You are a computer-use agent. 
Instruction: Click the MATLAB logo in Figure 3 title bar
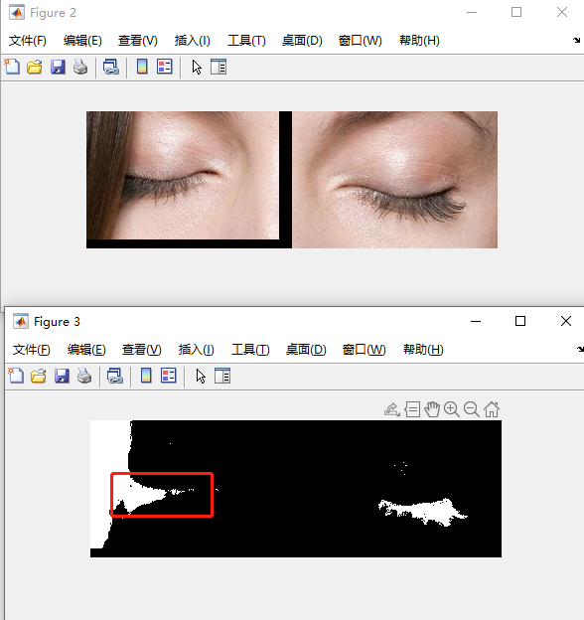tap(21, 321)
